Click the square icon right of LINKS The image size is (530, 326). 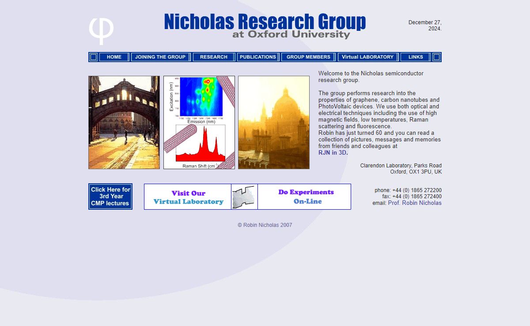(x=436, y=57)
